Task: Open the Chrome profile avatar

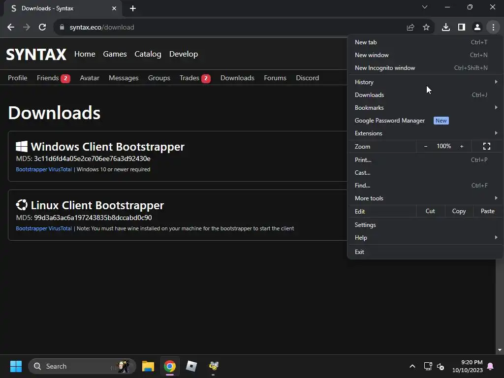Action: 477,28
